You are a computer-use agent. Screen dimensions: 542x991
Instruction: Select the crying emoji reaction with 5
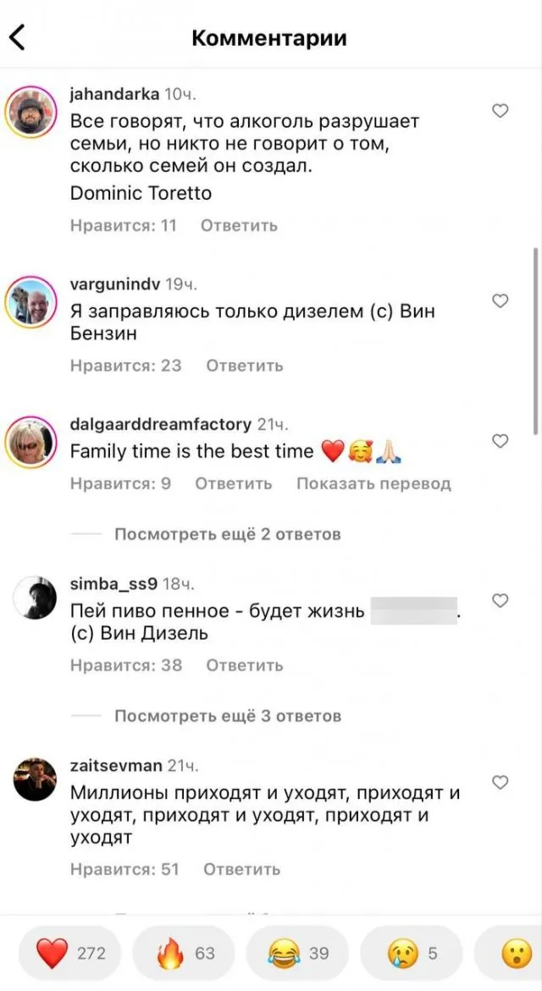(x=411, y=953)
